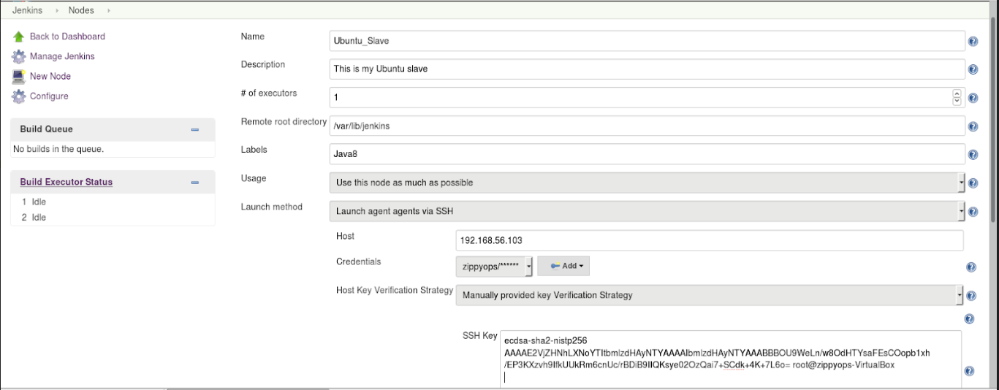The height and width of the screenshot is (390, 999).
Task: Open help for the Usage option
Action: point(973,183)
